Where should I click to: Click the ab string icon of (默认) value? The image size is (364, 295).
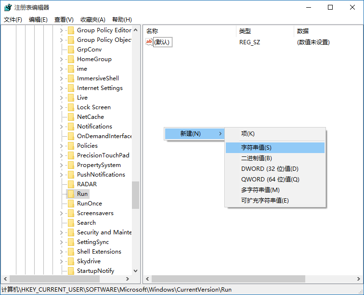[149, 42]
